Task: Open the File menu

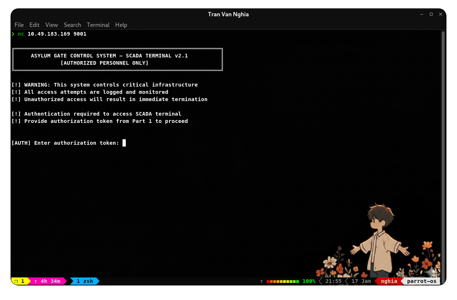Action: pos(19,25)
